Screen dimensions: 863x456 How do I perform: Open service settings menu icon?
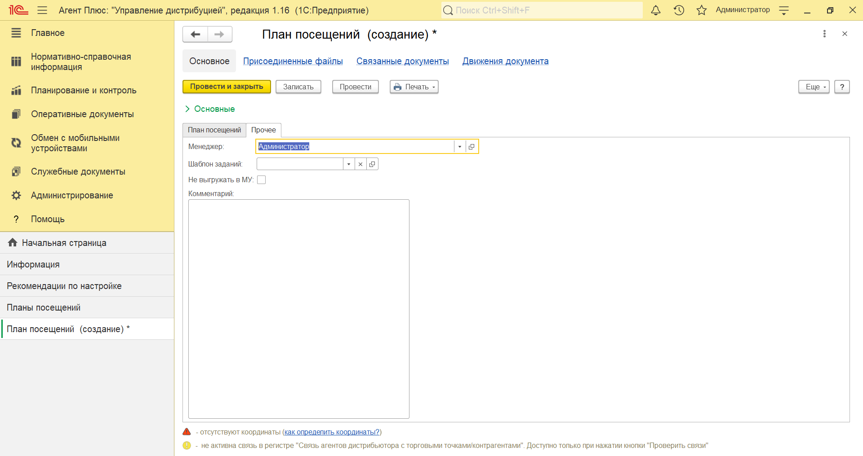coord(784,10)
